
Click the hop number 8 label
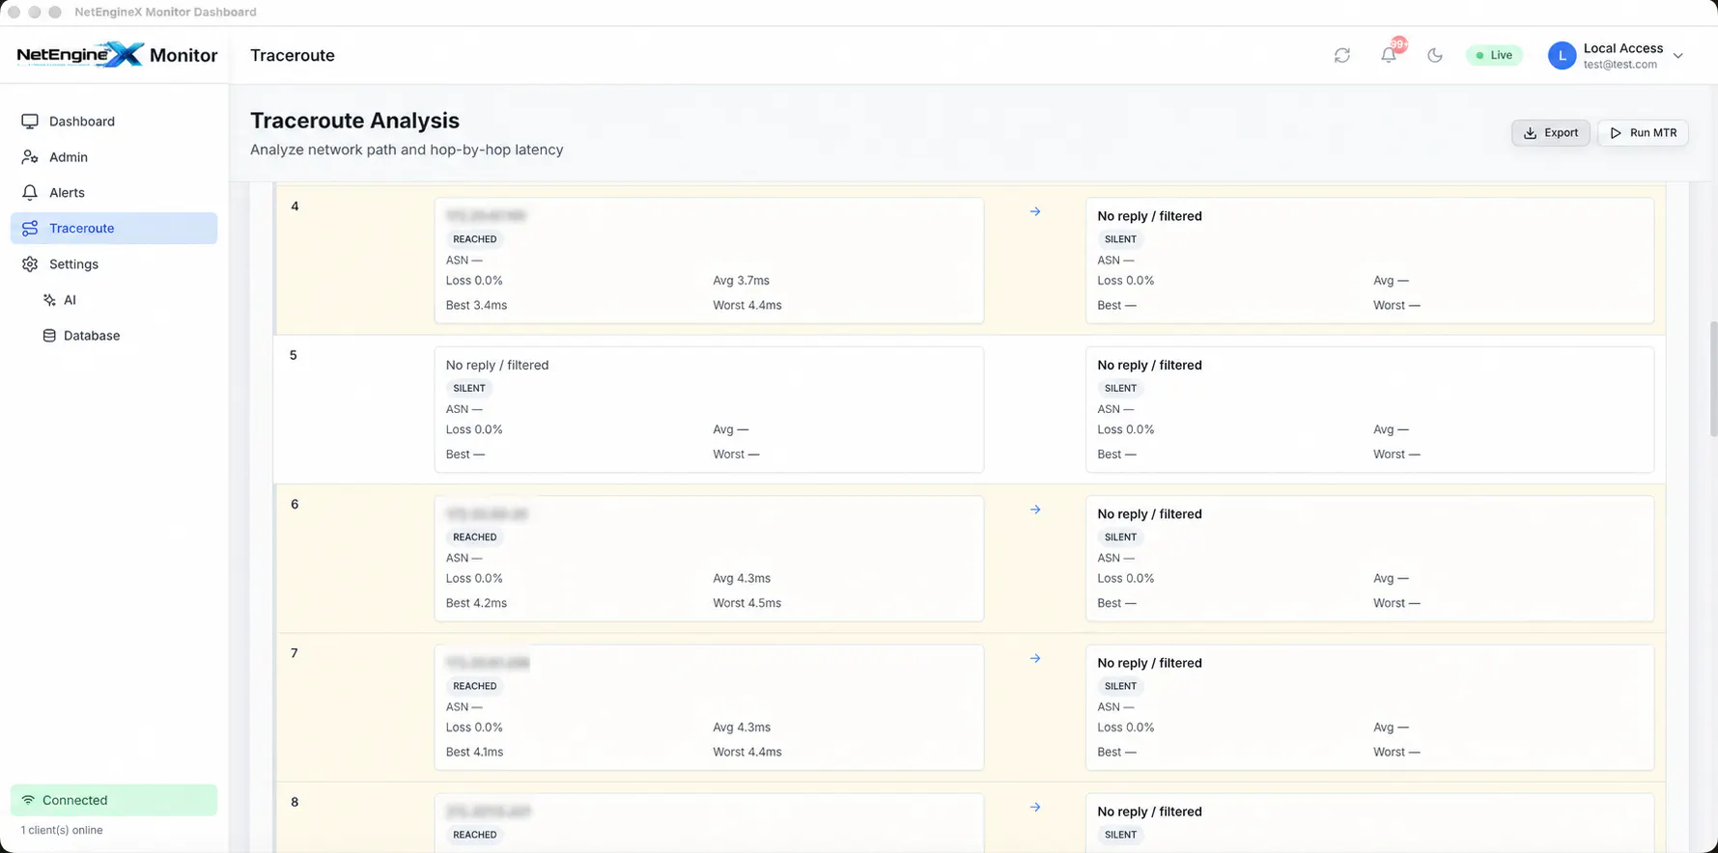(x=295, y=802)
